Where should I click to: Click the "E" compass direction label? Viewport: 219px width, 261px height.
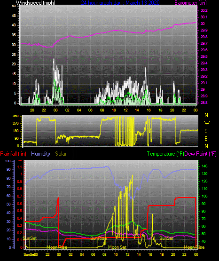pyautogui.click(x=206, y=139)
